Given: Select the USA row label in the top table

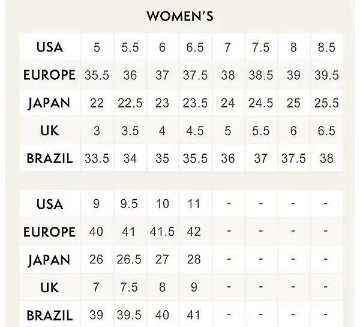Looking at the screenshot, I should tap(50, 47).
